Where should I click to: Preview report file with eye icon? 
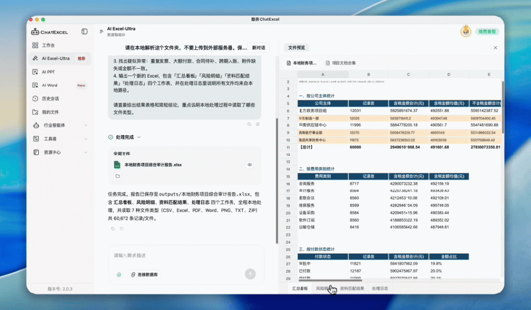[x=249, y=165]
